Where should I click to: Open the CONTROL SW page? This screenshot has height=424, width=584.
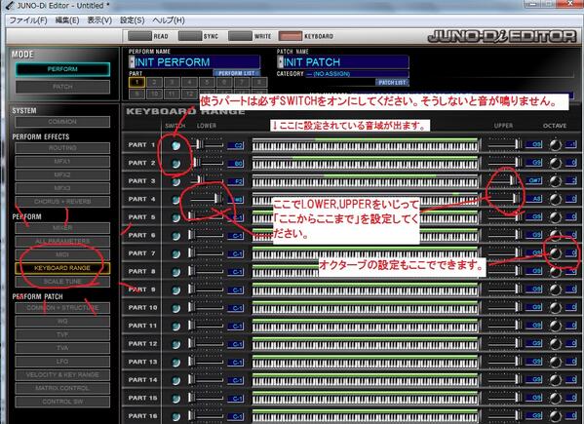coord(62,402)
